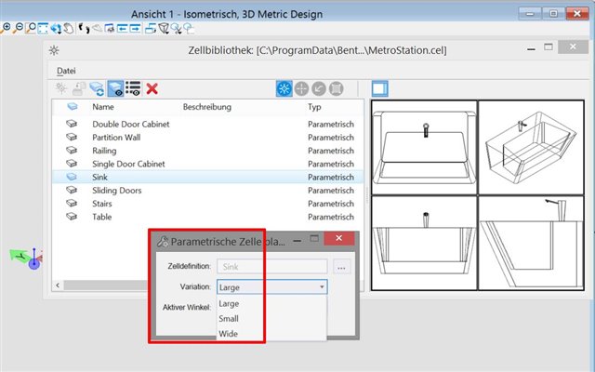Image resolution: width=595 pixels, height=372 pixels.
Task: Open the Zellbibliothek window menu sun icon
Action: 54,50
